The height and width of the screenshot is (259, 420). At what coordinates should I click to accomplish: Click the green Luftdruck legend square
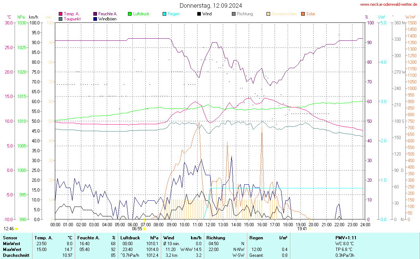click(x=130, y=14)
